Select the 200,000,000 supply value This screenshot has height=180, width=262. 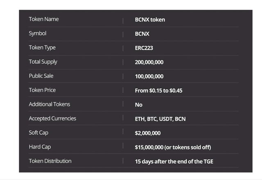coord(149,62)
